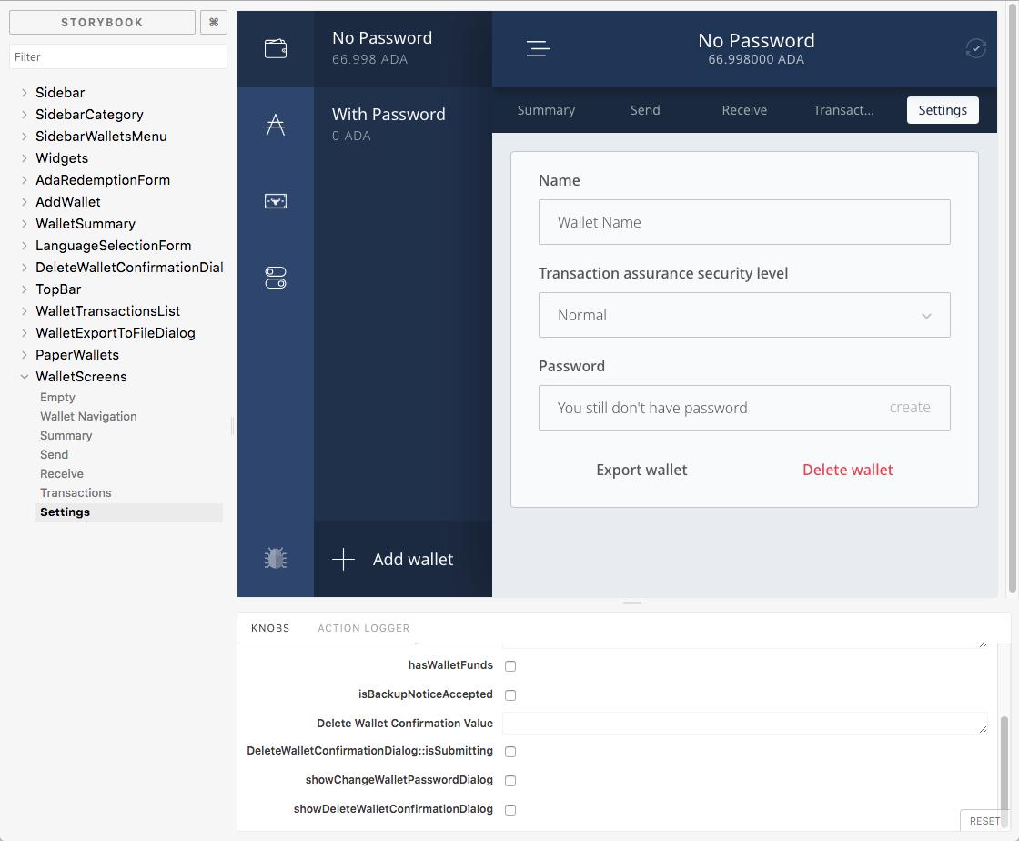Click the Add wallet button
The height and width of the screenshot is (841, 1019).
(x=403, y=559)
